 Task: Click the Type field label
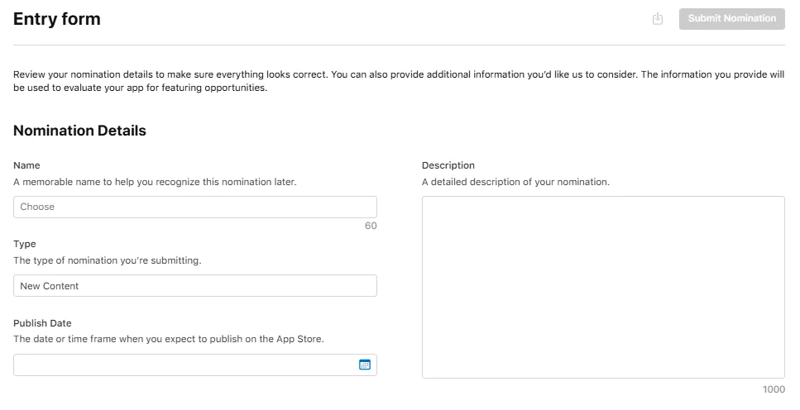pyautogui.click(x=25, y=244)
